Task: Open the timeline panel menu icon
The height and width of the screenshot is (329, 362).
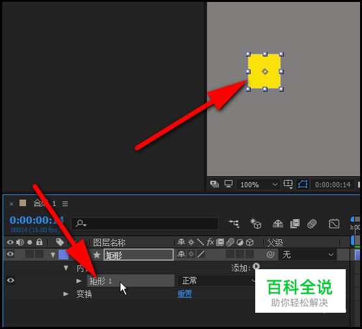Action: 65,204
